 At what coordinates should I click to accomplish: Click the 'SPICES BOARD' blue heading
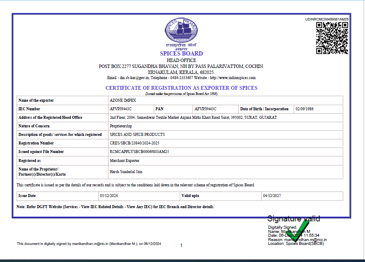[x=181, y=53]
